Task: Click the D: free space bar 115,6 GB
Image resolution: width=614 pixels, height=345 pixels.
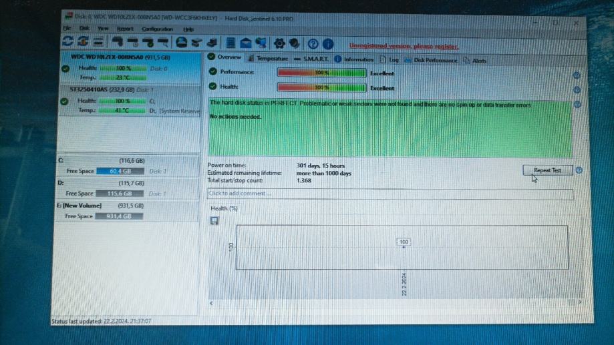Action: point(120,194)
